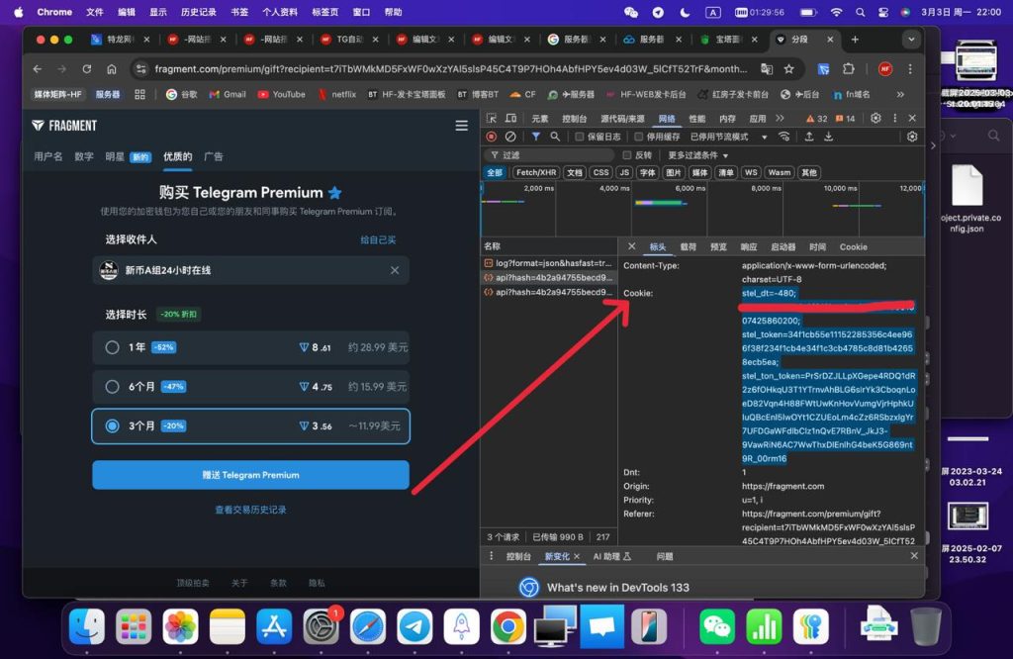Click the 赠送 Telegram Premium button
The height and width of the screenshot is (659, 1013).
250,475
